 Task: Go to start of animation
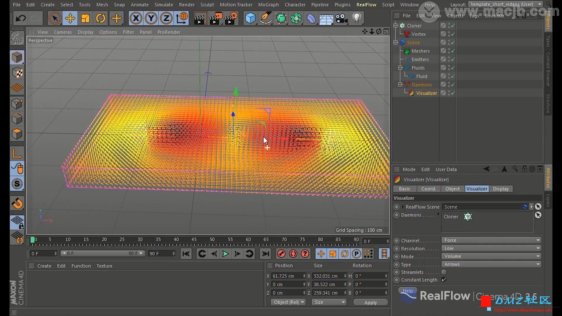(186, 254)
